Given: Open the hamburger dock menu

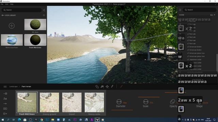Looking at the screenshot, I should (5, 87).
